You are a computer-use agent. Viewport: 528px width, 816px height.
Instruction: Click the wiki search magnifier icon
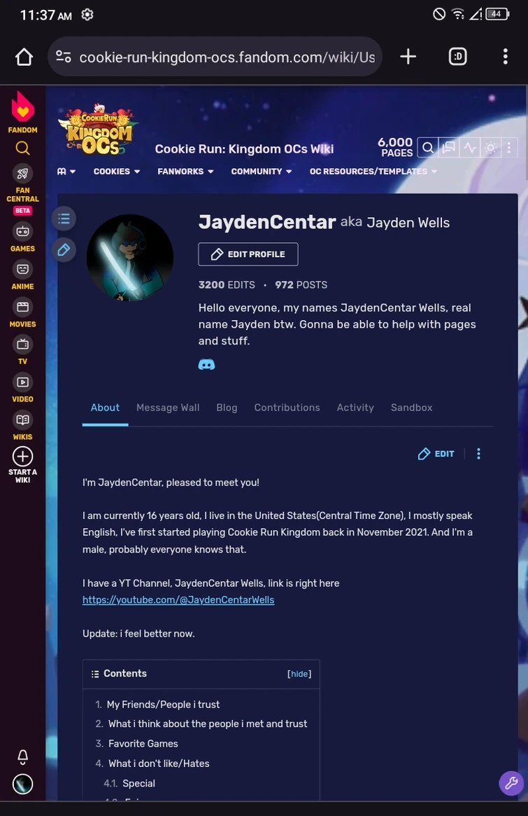pos(428,148)
